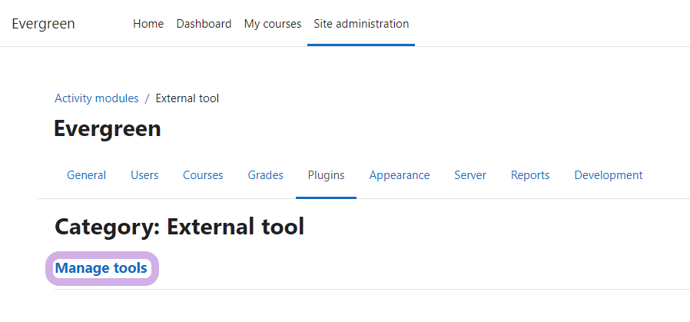Click the External tool breadcrumb item
Screen dimensions: 690x322
(187, 98)
